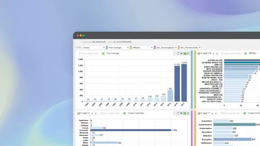The height and width of the screenshot is (146, 260).
Task: Click the [ALIBABA GROUP CN] affiliation label
Action: pyautogui.click(x=212, y=63)
